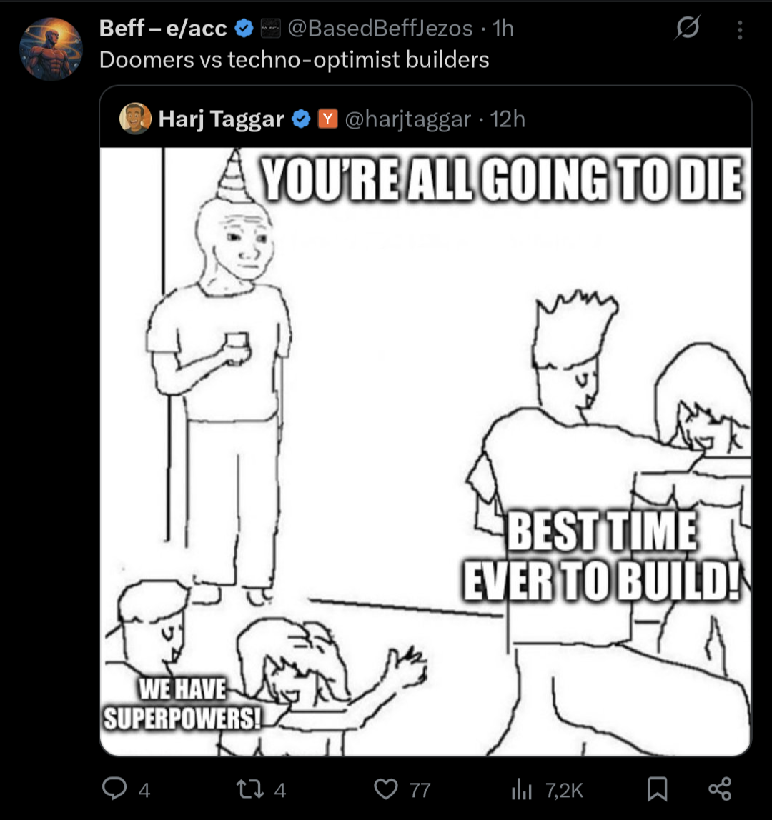This screenshot has width=772, height=820.
Task: Click Harj Taggar's verified checkmark badge
Action: pos(301,119)
